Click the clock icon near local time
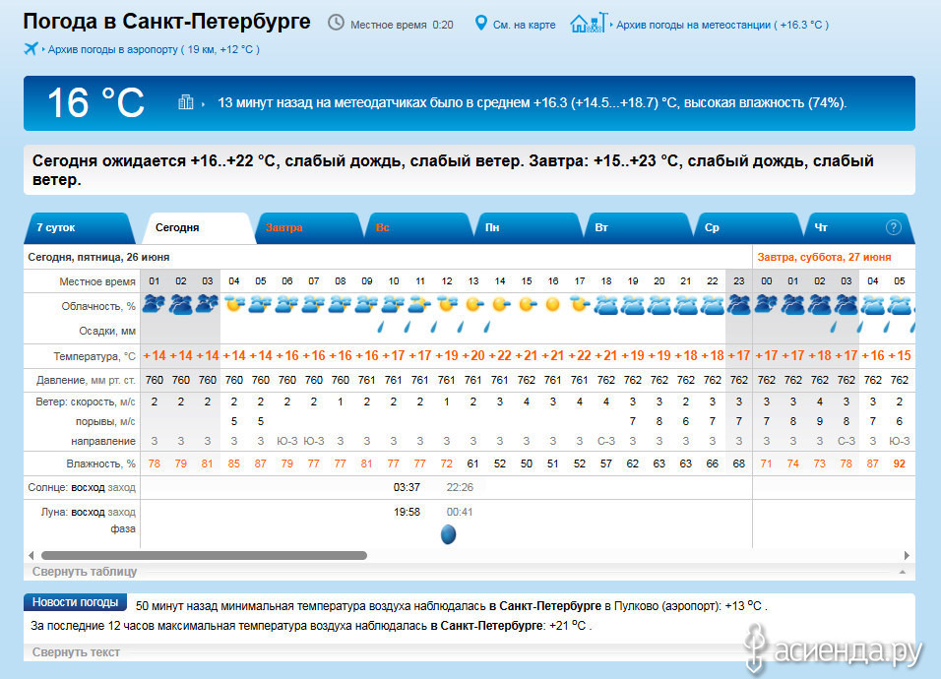 pos(336,23)
